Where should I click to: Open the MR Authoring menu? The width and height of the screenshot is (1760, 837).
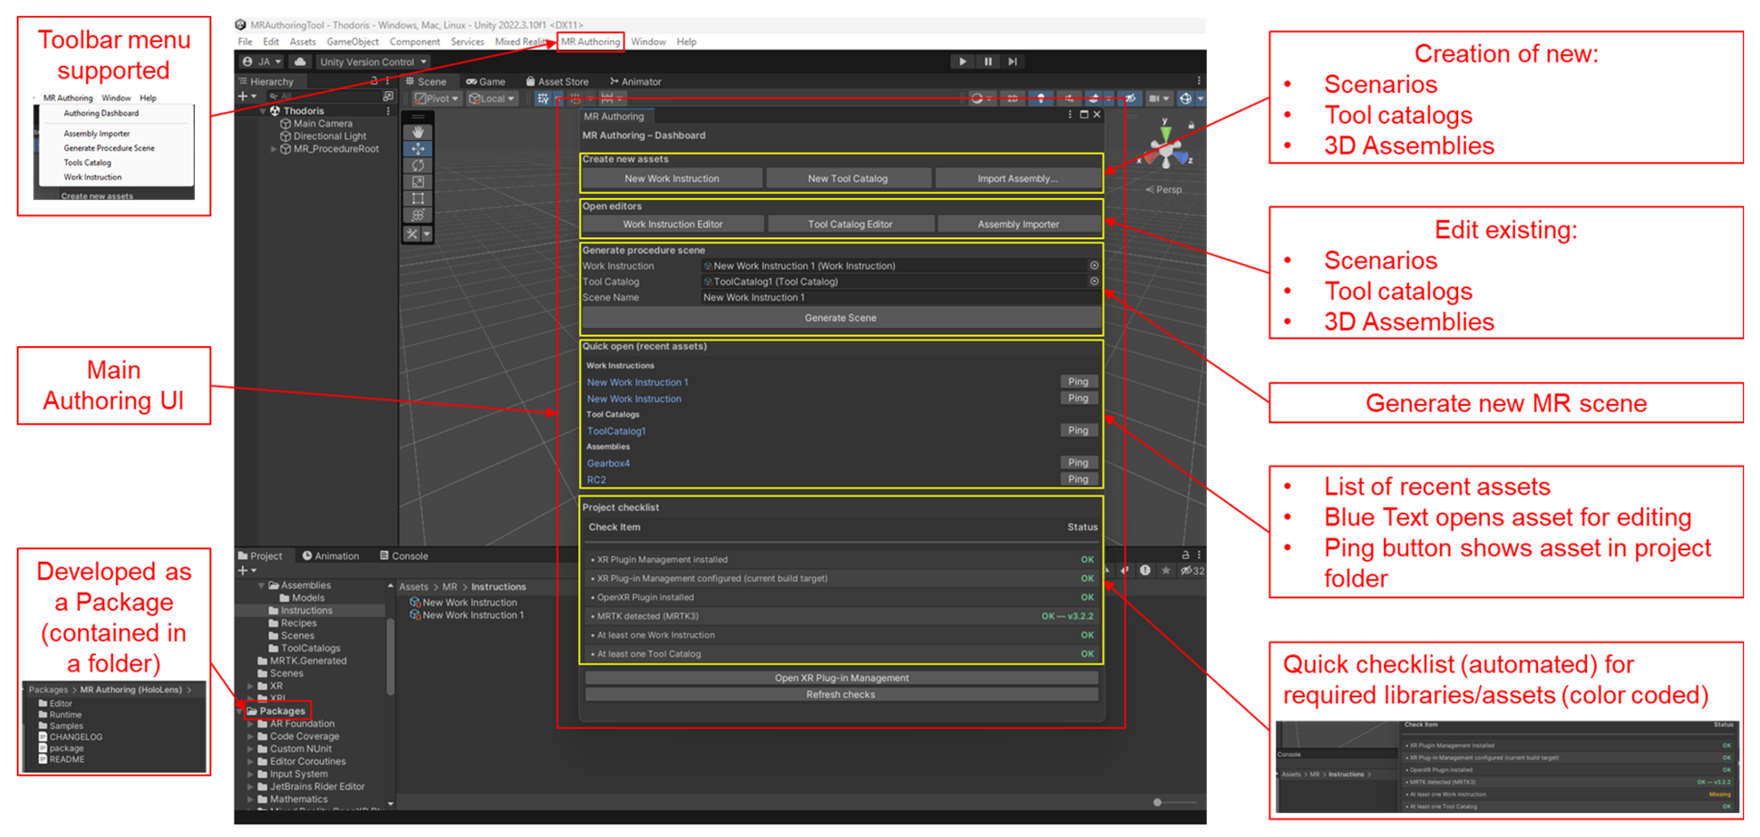tap(590, 41)
